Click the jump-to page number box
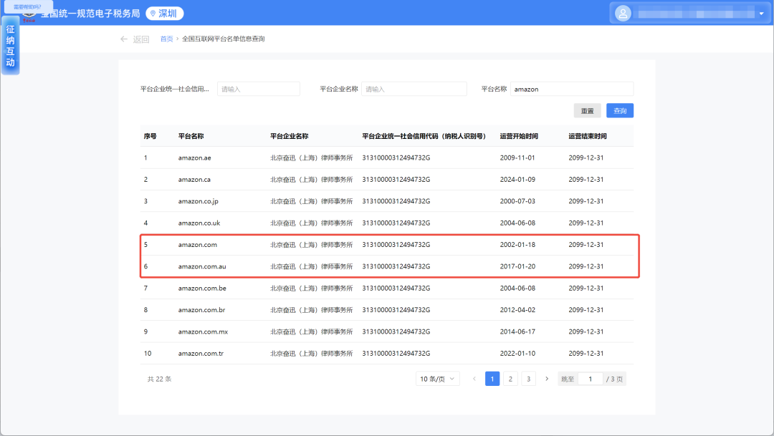The image size is (774, 436). click(591, 379)
